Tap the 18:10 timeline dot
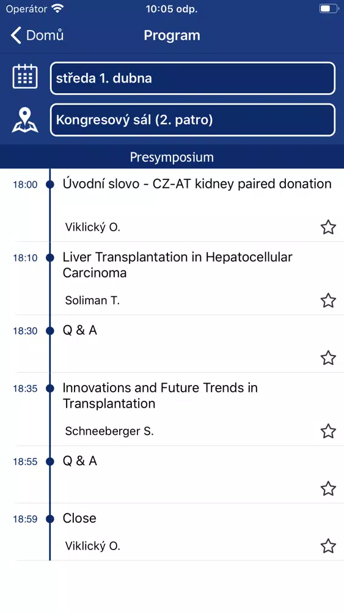The image size is (344, 612). point(50,258)
